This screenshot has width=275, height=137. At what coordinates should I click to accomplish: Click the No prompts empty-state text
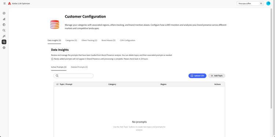(139, 122)
